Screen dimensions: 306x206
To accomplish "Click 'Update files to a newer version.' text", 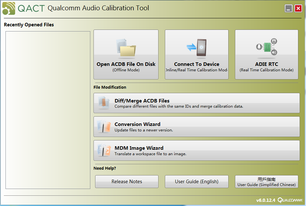I will [144, 130].
